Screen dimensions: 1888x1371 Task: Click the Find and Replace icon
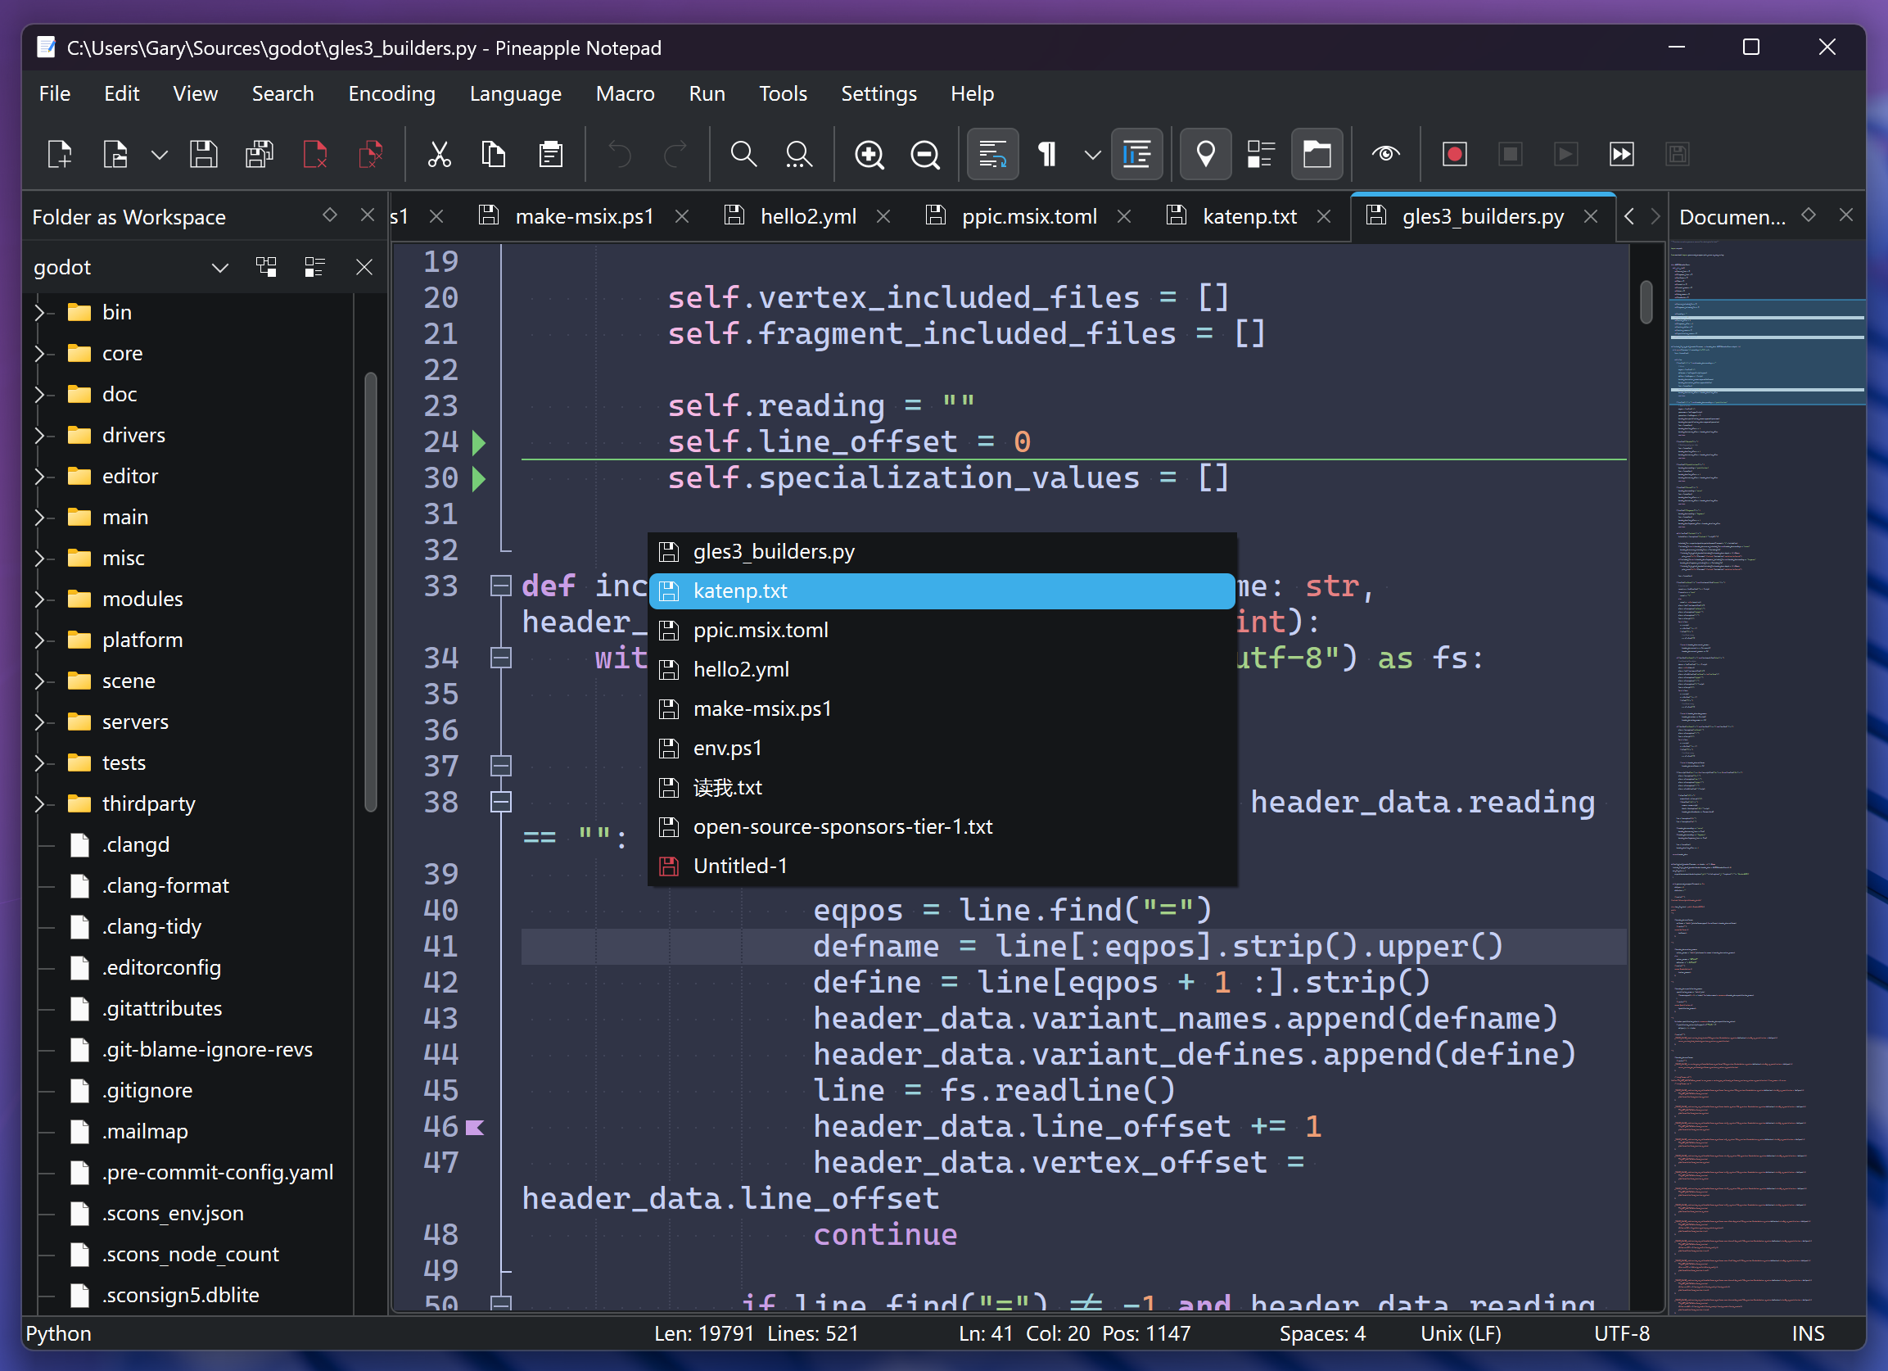click(x=799, y=154)
